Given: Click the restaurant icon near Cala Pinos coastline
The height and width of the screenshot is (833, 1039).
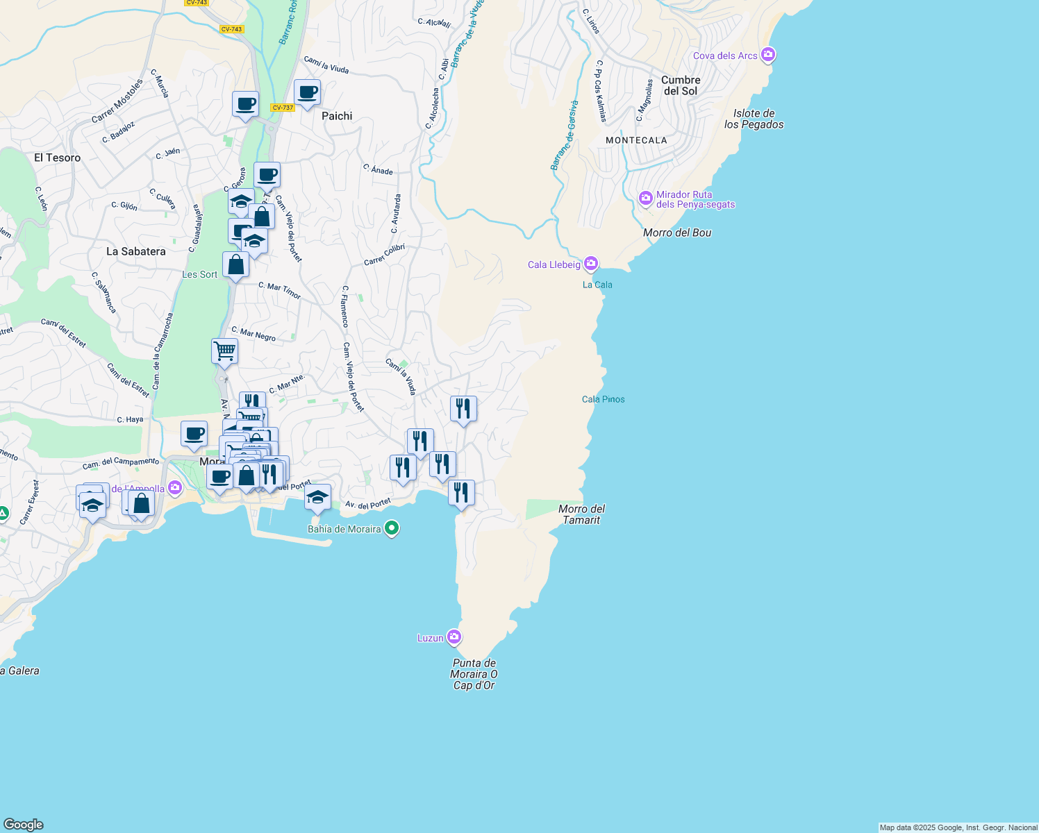Looking at the screenshot, I should (x=463, y=409).
